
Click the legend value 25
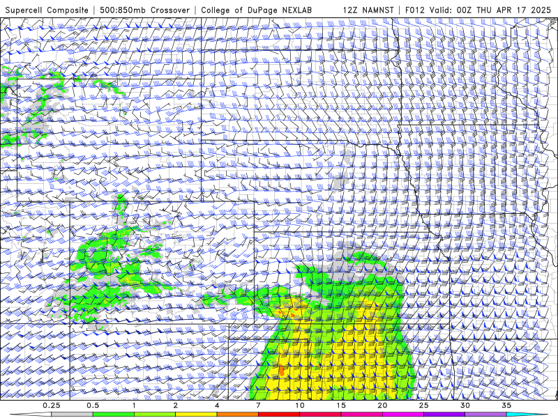click(423, 405)
